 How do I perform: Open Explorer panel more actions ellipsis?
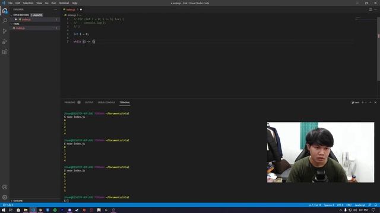[x=55, y=9]
